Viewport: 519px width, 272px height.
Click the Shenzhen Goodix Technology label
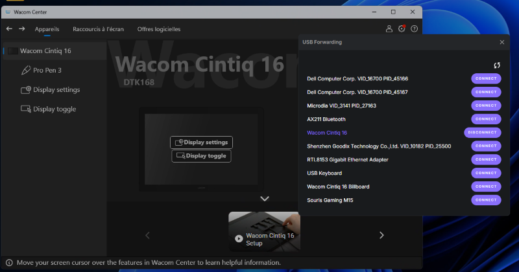pos(379,146)
